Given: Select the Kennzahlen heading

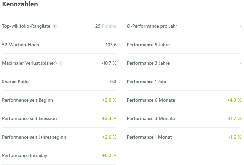Looking at the screenshot, I should [x=20, y=4].
